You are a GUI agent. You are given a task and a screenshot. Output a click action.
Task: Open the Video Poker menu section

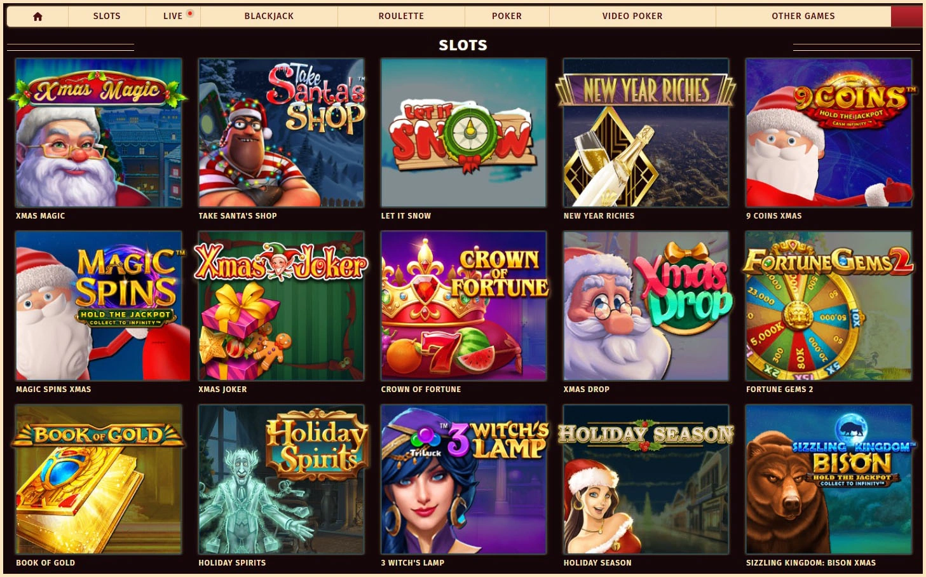click(632, 17)
